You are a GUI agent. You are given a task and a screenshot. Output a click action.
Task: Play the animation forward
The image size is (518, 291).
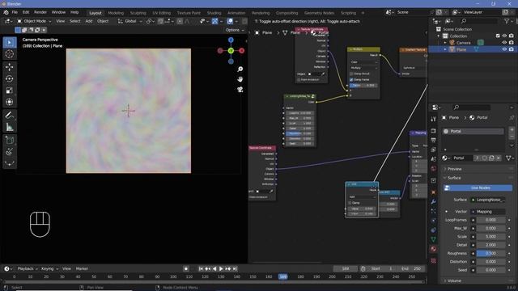221,269
